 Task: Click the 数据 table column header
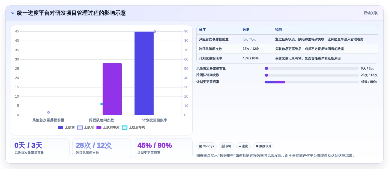246,30
